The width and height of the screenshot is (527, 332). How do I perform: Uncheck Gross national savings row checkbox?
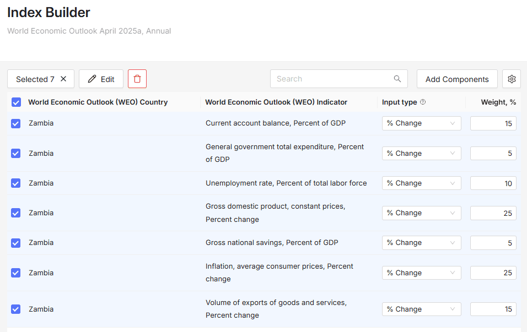point(16,243)
